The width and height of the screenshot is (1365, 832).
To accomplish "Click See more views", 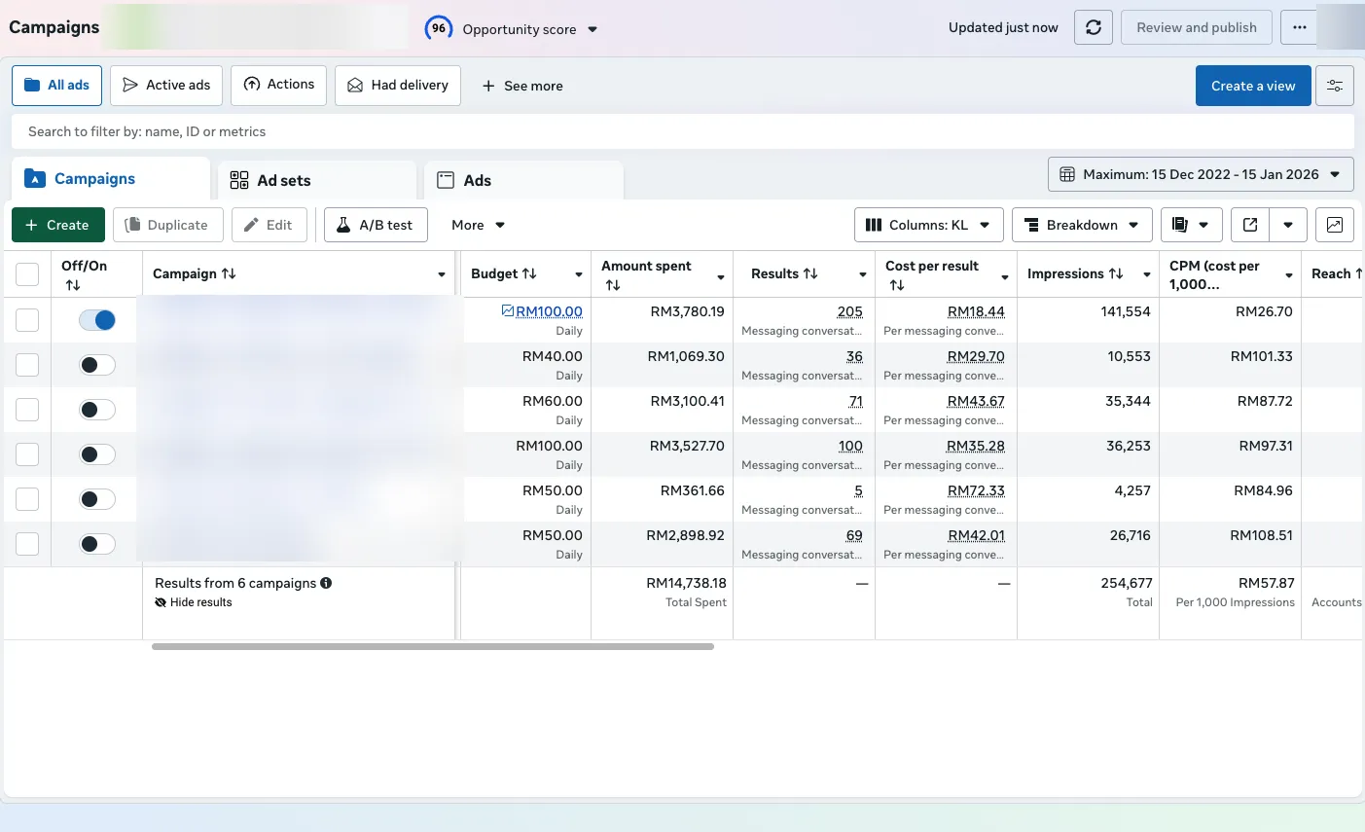I will (x=522, y=86).
